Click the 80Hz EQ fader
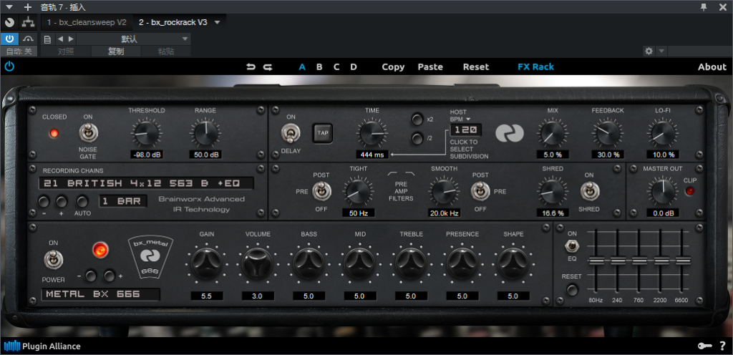 (x=596, y=261)
